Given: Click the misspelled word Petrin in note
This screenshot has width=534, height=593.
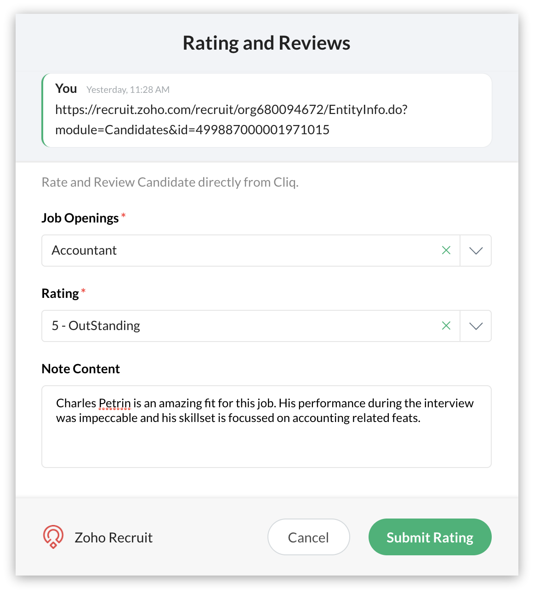Looking at the screenshot, I should pos(115,403).
